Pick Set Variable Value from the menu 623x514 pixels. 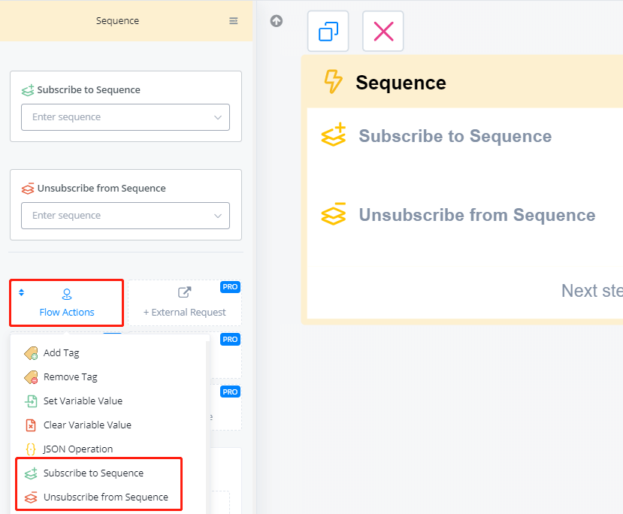83,401
